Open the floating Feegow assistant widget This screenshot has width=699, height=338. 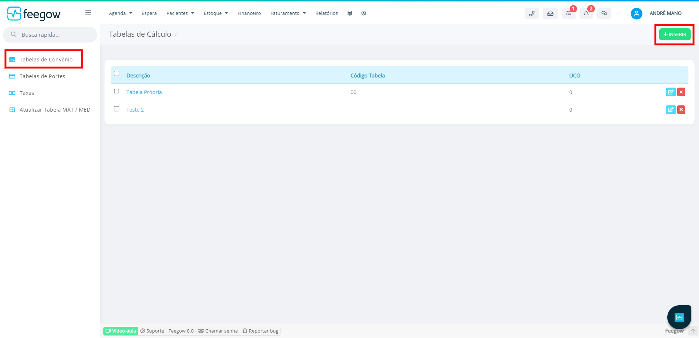point(679,317)
